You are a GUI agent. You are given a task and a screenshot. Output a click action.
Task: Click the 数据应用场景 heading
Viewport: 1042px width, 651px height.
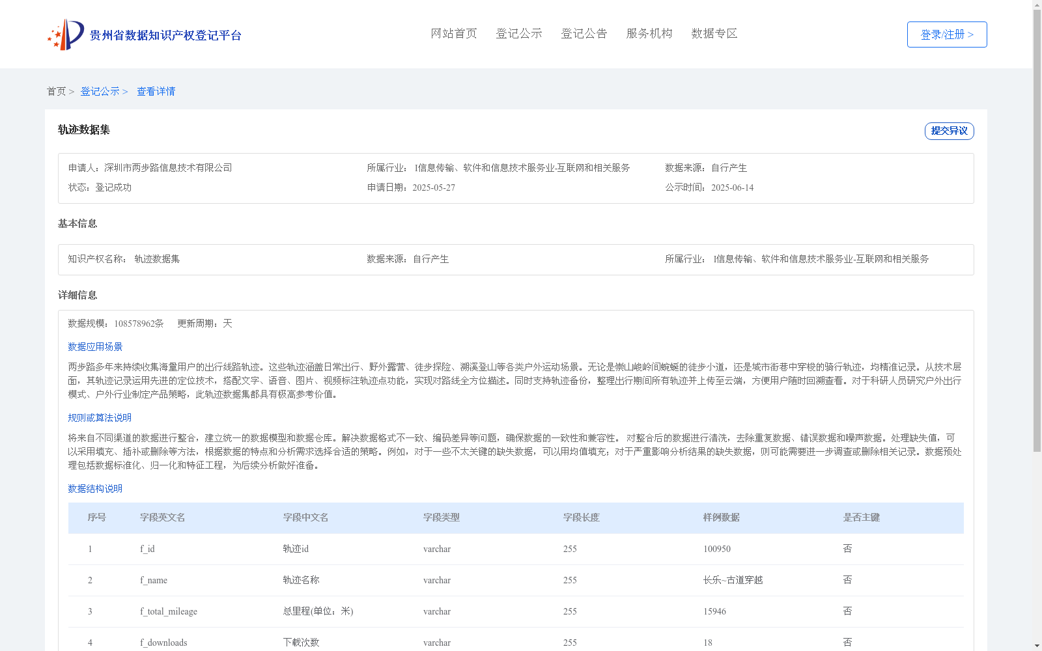95,347
